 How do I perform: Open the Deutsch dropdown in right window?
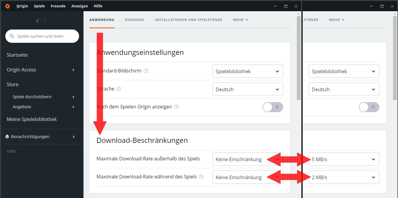tap(344, 89)
